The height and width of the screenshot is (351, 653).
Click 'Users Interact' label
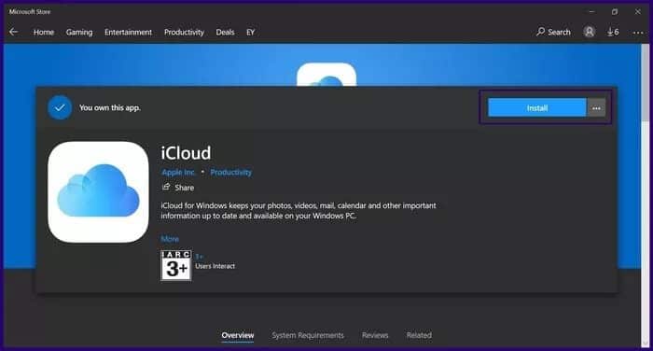point(215,266)
